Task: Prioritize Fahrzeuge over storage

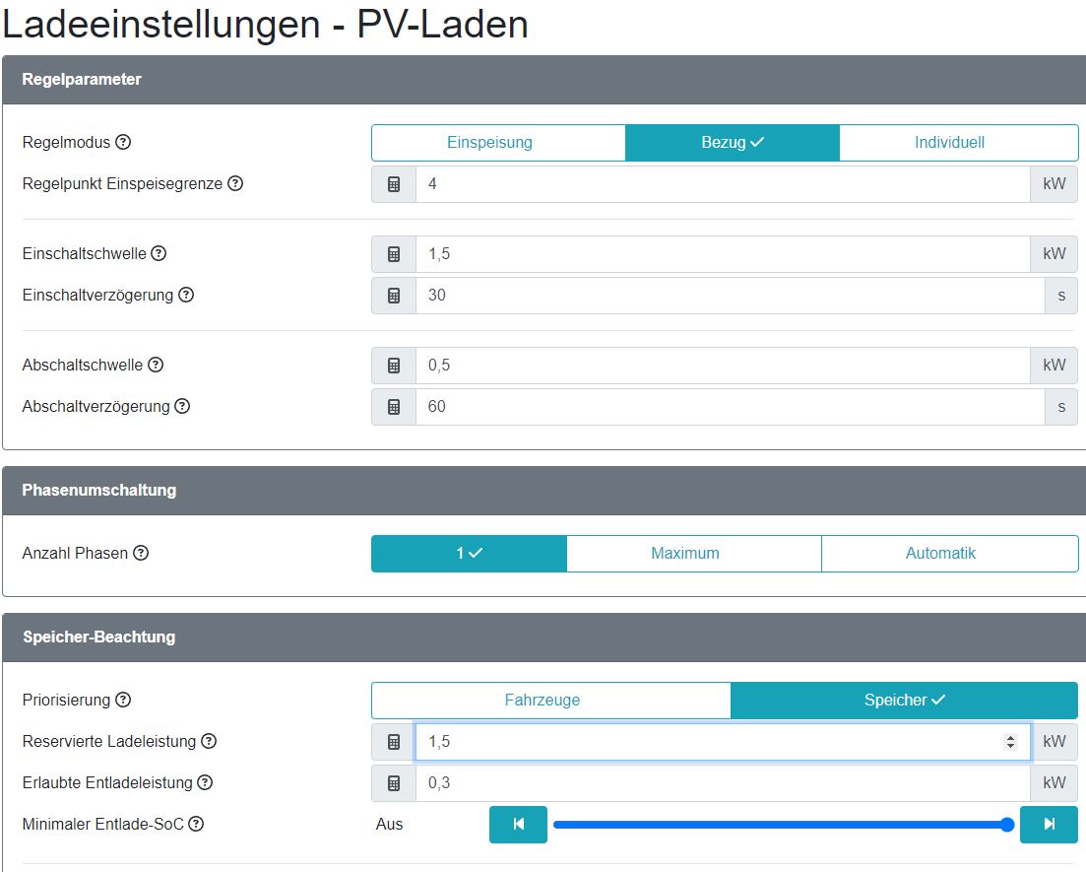Action: [x=551, y=701]
